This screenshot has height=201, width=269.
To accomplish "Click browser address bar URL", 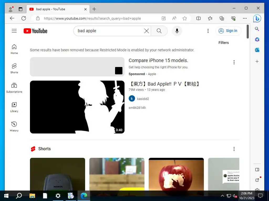I will click(x=92, y=19).
